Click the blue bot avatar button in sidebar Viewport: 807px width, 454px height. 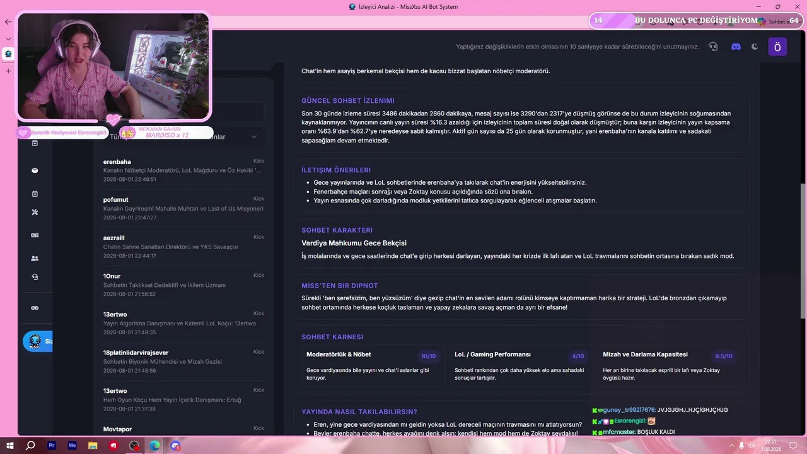coord(37,341)
